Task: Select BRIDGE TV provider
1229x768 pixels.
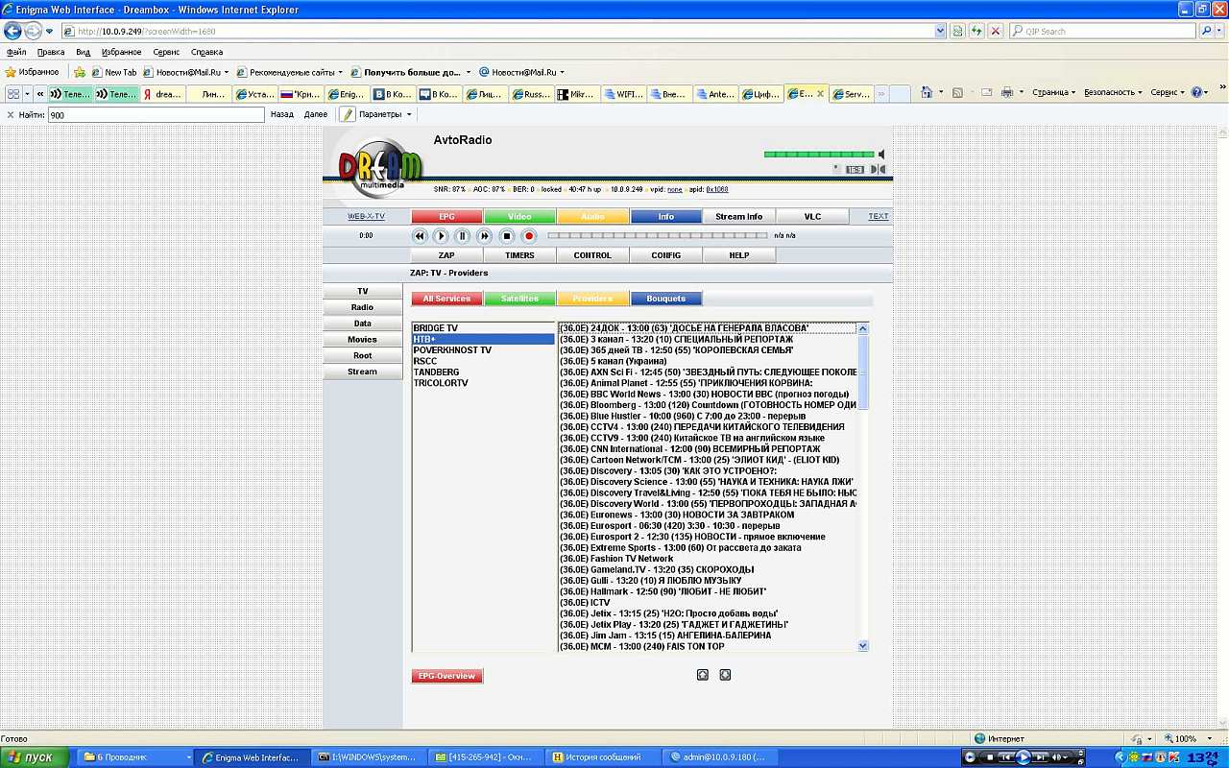Action: (483, 328)
